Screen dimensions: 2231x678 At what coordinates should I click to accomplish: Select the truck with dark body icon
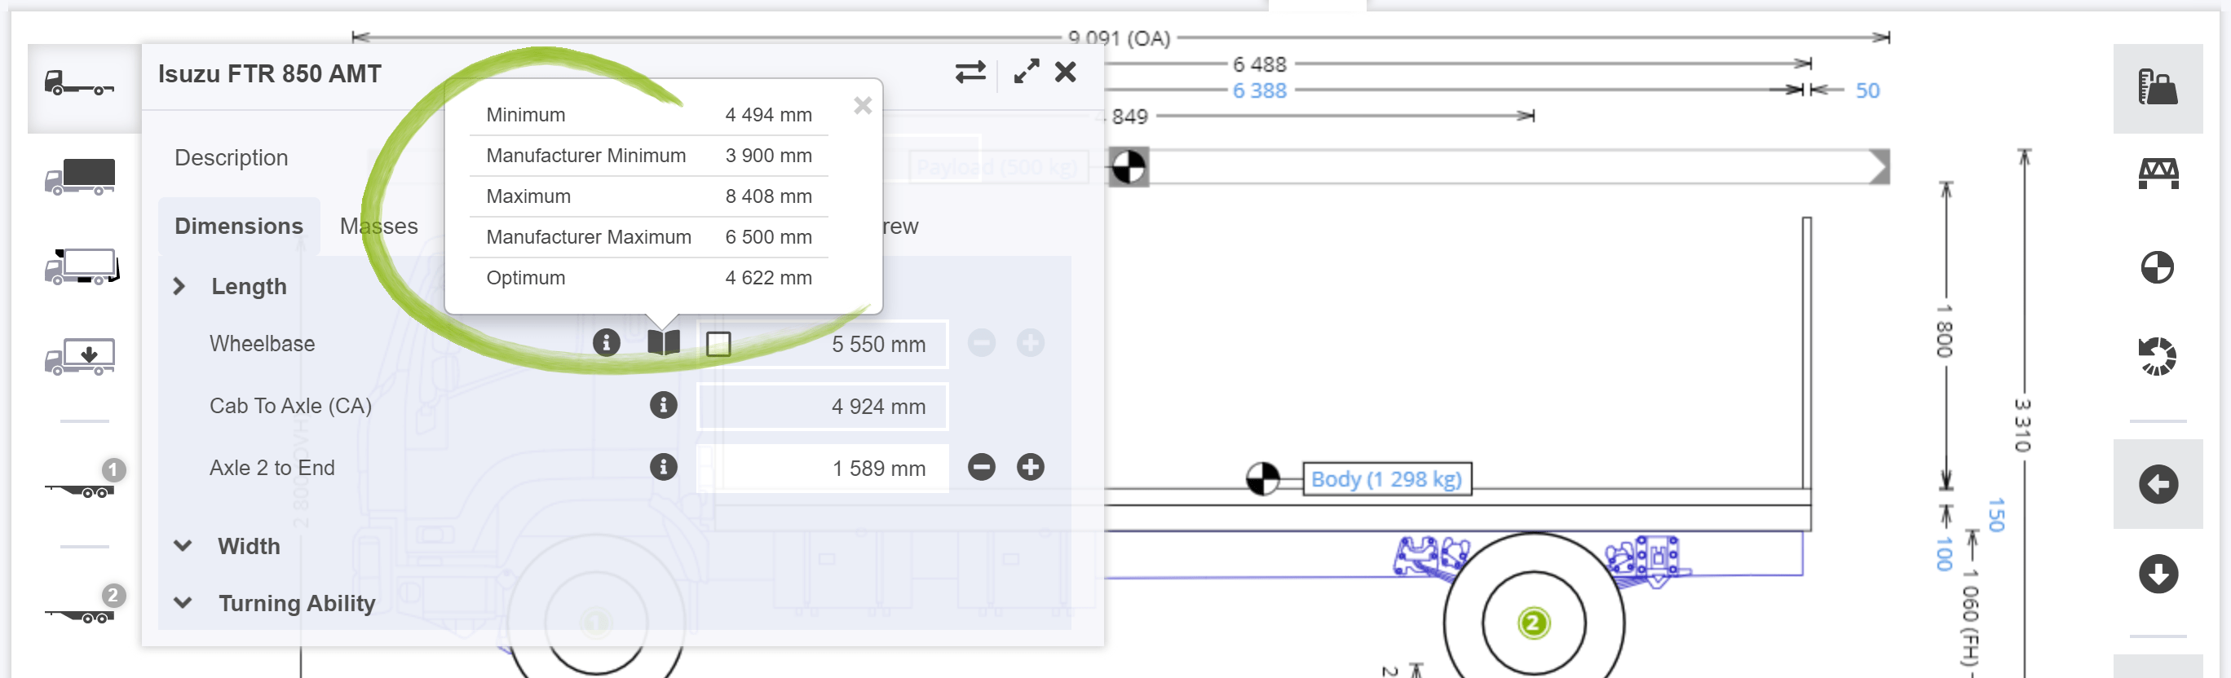point(80,177)
